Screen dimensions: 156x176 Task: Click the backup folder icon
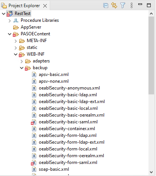point(28,68)
